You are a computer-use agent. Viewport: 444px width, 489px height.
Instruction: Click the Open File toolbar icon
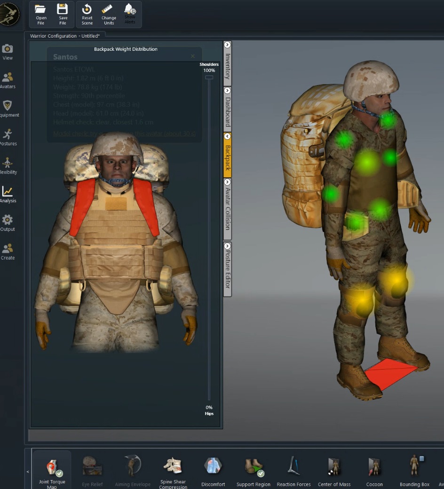40,15
